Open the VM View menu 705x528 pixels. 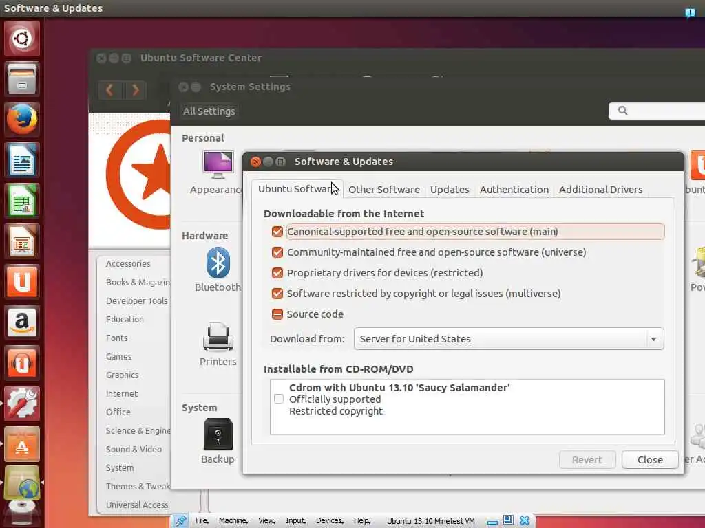tap(266, 521)
